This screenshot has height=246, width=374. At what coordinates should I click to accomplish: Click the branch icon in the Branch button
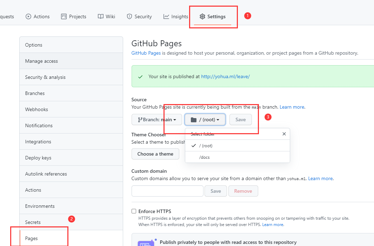coord(140,119)
